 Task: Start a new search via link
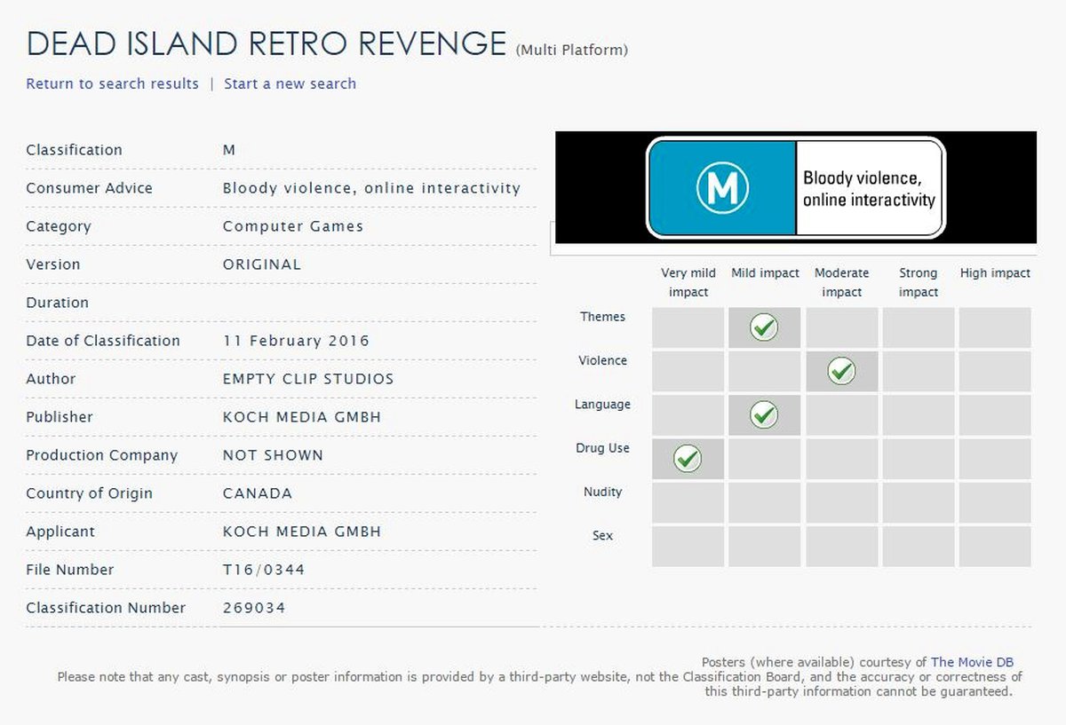click(290, 83)
